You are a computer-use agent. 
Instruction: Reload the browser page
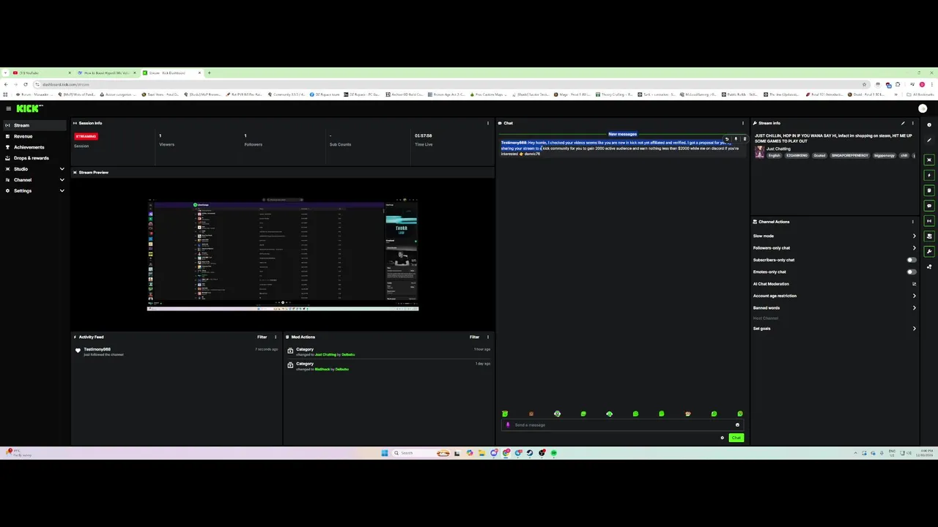click(x=26, y=84)
